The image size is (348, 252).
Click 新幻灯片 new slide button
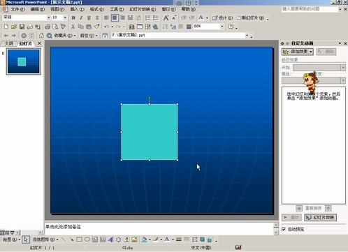pyautogui.click(x=251, y=17)
